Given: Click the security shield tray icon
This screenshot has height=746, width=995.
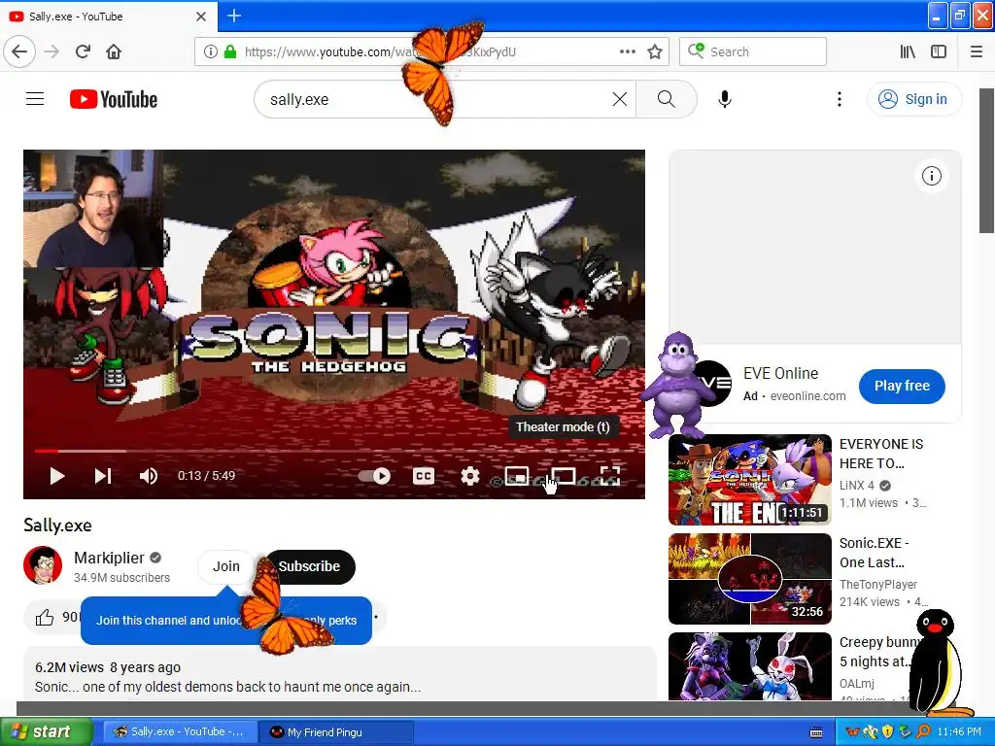Looking at the screenshot, I should [x=888, y=732].
